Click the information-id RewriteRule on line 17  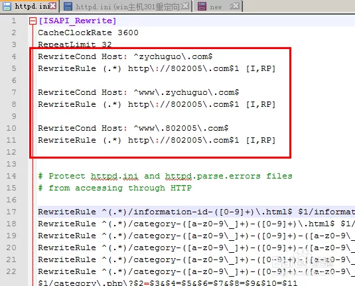point(196,212)
